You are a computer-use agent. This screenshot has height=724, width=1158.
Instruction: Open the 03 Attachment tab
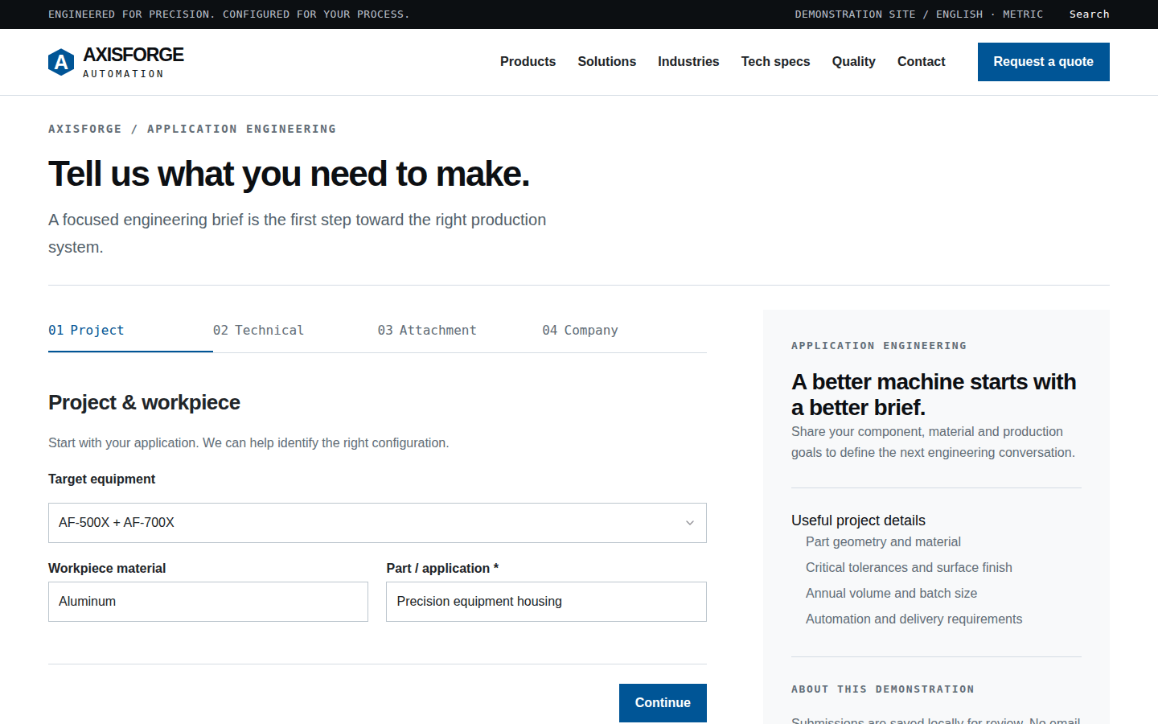[x=460, y=331]
